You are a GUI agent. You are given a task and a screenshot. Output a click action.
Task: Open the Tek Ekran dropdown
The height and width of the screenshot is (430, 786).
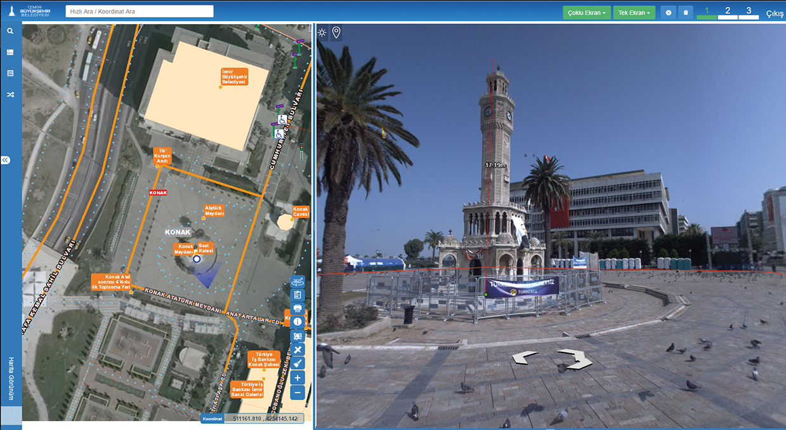pos(634,13)
